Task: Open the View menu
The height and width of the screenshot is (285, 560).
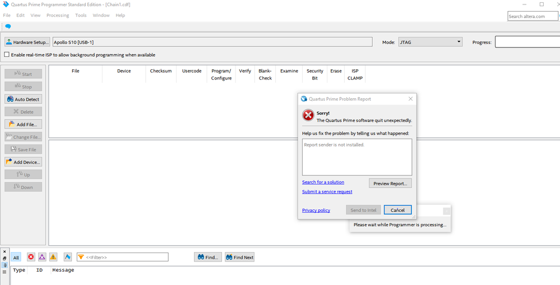Action: 35,15
